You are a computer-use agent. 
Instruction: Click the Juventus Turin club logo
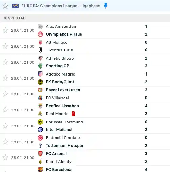(40, 50)
